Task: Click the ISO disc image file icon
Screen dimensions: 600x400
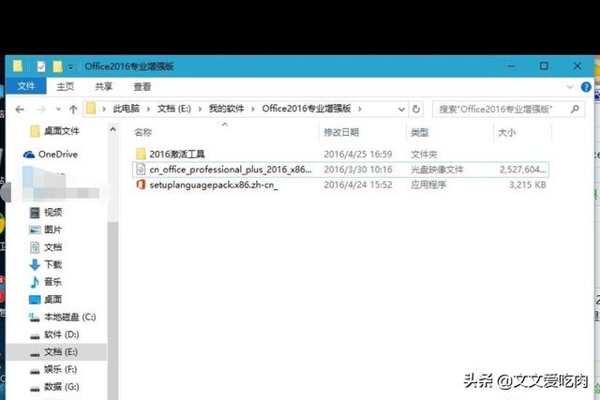Action: click(x=141, y=169)
